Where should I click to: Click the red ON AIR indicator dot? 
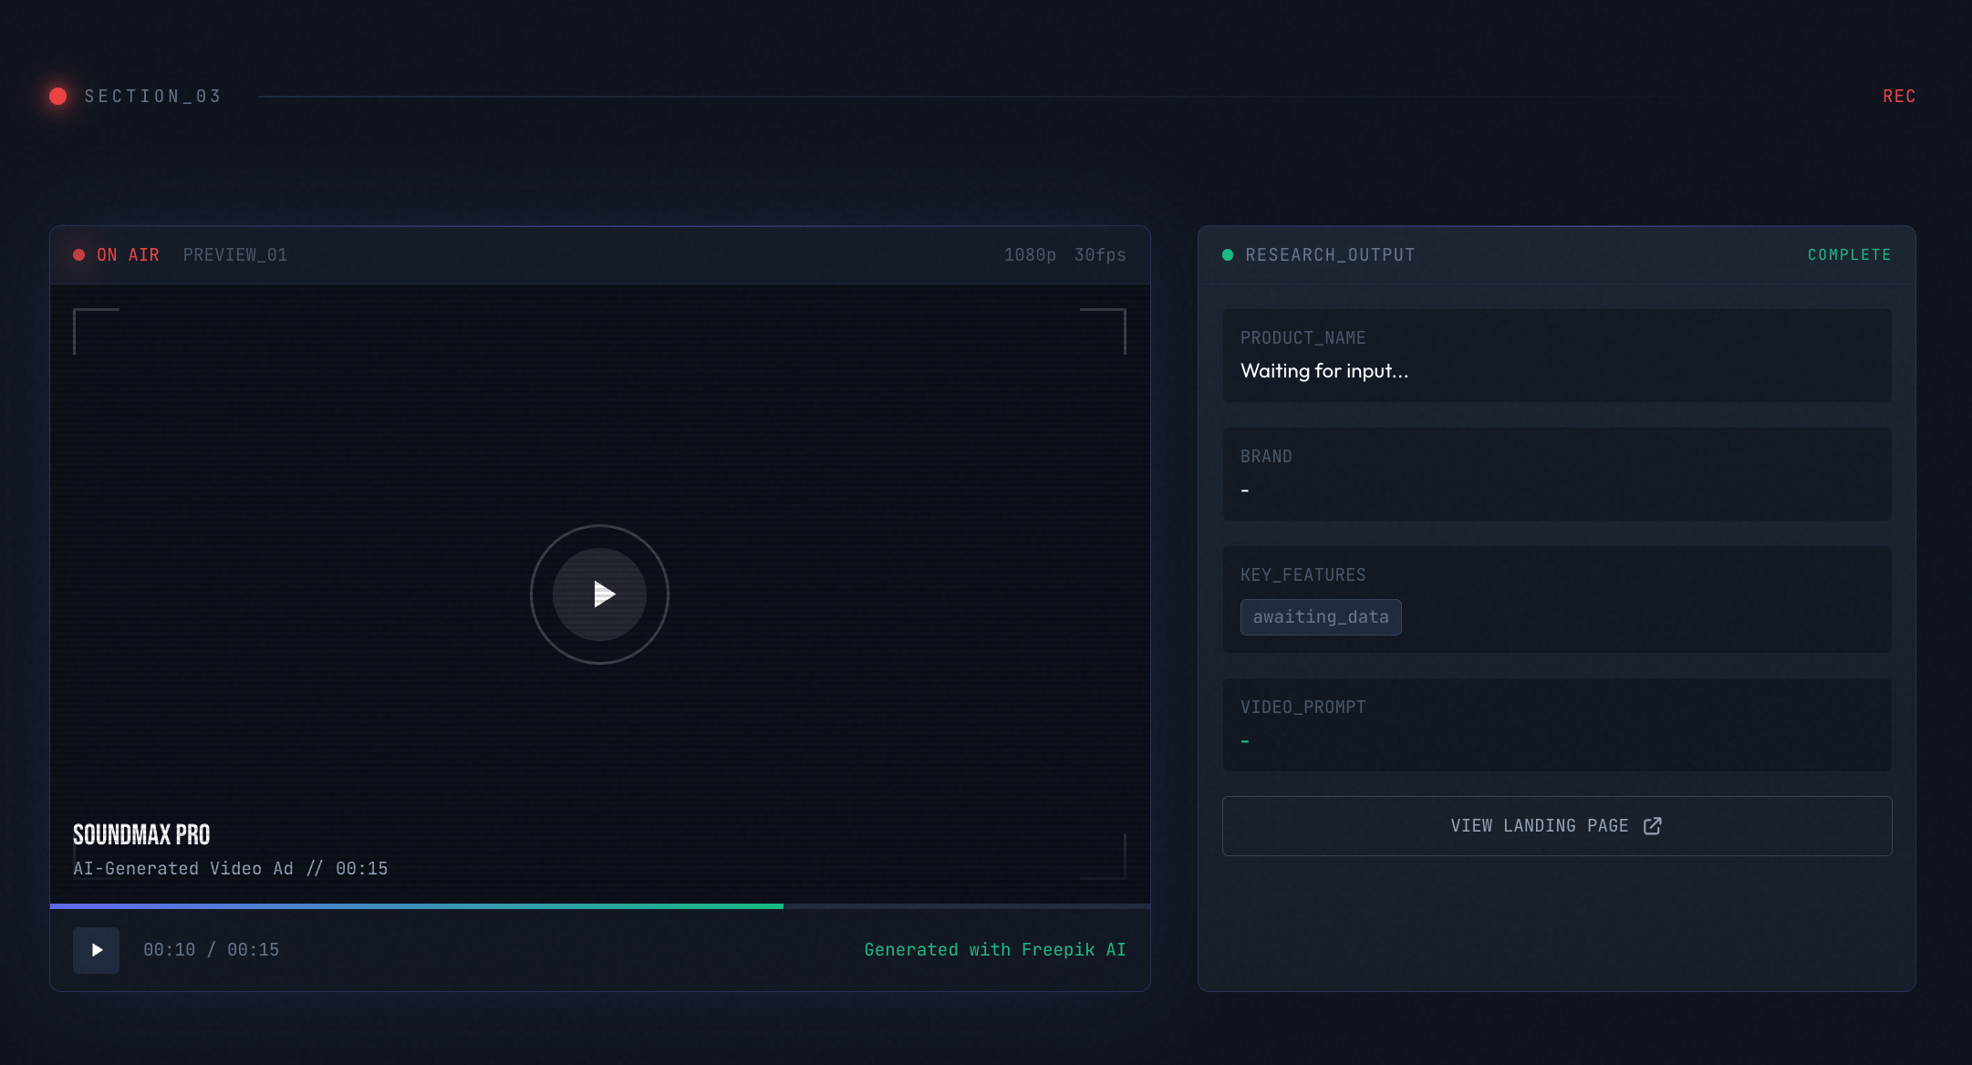[79, 255]
